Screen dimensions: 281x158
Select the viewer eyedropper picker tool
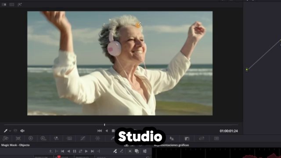tap(6, 131)
